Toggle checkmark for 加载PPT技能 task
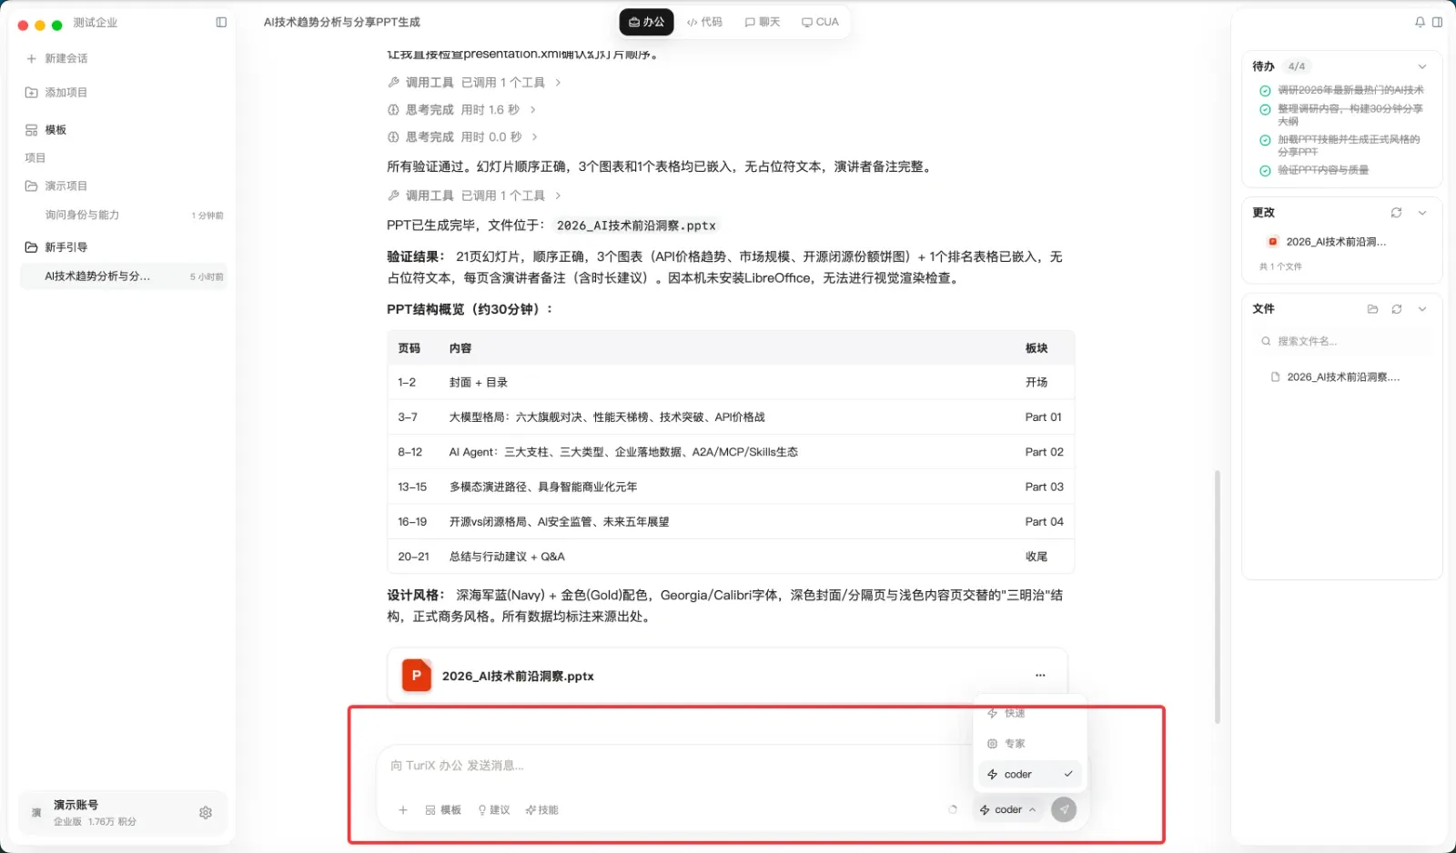The width and height of the screenshot is (1456, 853). click(x=1265, y=140)
